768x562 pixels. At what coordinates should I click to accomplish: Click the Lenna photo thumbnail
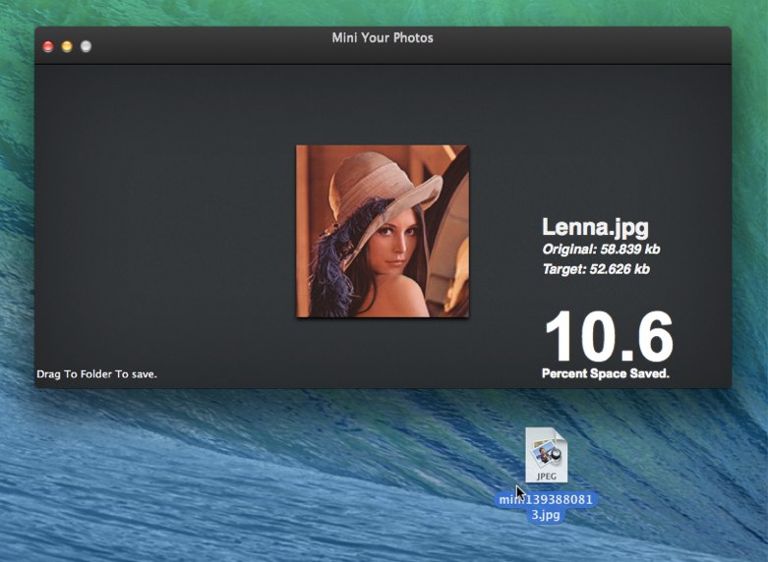tap(383, 231)
